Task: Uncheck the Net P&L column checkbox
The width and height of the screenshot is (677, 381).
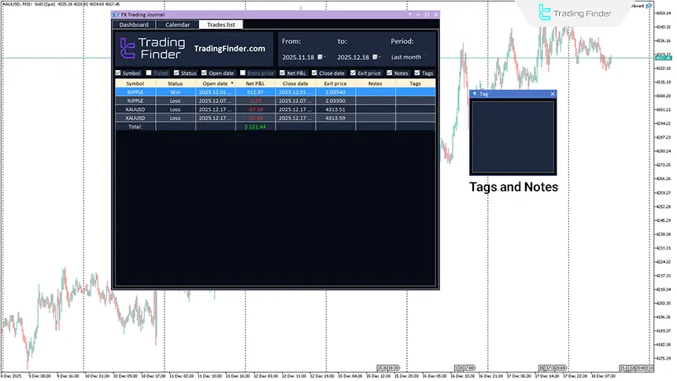Action: (282, 73)
